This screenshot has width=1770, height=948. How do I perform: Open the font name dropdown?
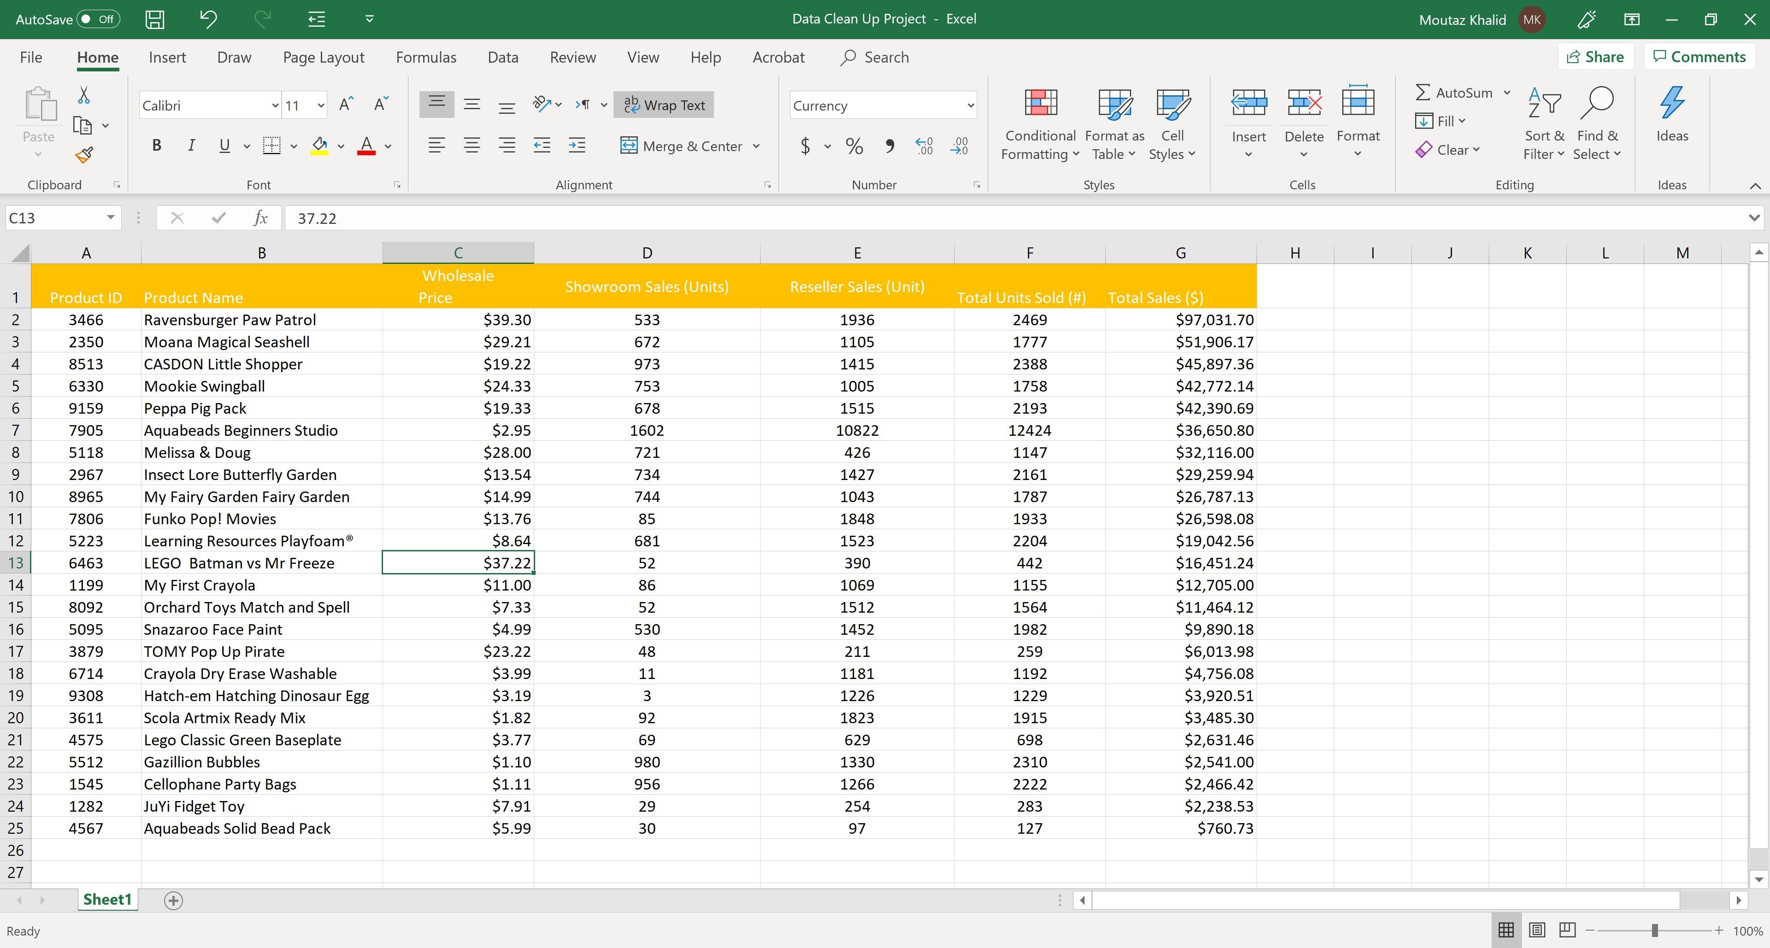pyautogui.click(x=275, y=105)
